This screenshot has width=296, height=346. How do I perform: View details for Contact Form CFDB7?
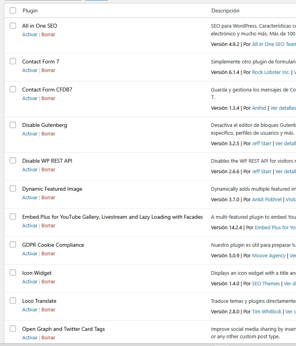click(283, 108)
